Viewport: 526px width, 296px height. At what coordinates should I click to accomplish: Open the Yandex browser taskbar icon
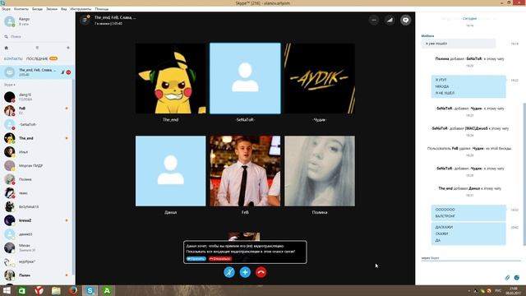(39, 290)
